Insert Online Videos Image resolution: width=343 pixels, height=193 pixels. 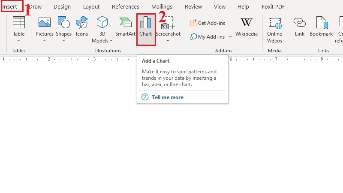[275, 30]
